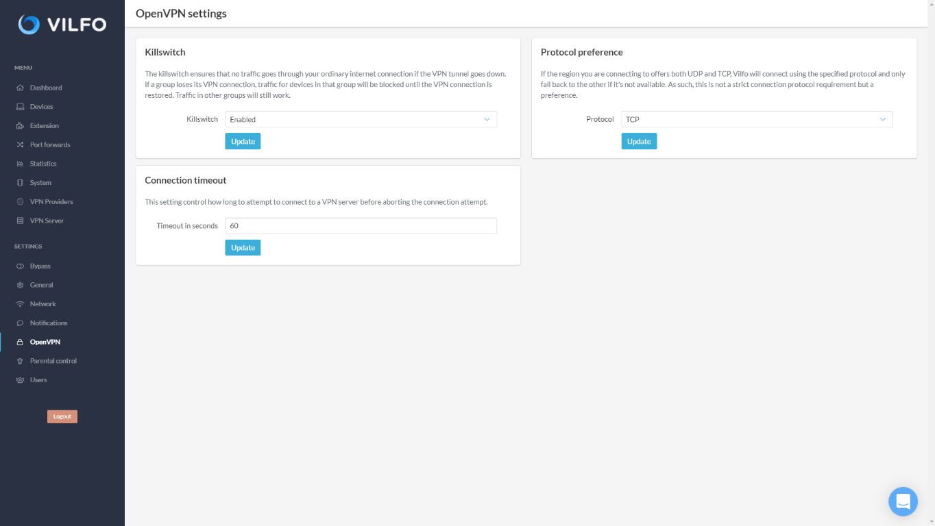Click the Statistics chart icon

coord(20,164)
